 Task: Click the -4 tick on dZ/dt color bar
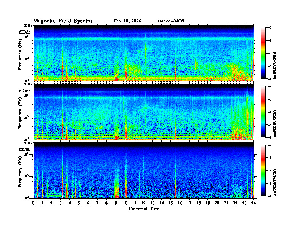(270, 171)
